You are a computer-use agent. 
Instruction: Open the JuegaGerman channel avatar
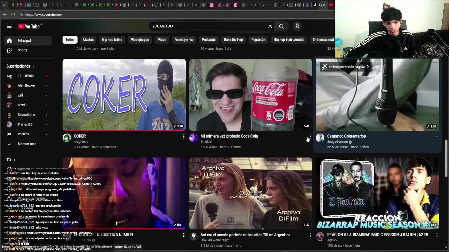coord(320,138)
